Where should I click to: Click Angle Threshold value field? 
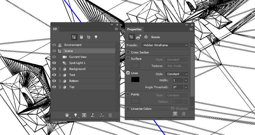point(178,87)
